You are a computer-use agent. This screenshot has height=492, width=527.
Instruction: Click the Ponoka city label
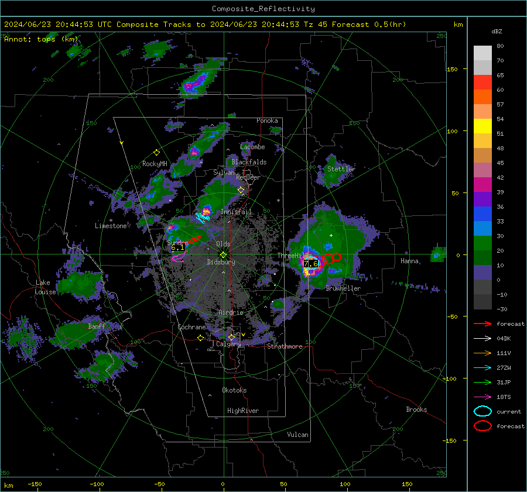tap(267, 121)
